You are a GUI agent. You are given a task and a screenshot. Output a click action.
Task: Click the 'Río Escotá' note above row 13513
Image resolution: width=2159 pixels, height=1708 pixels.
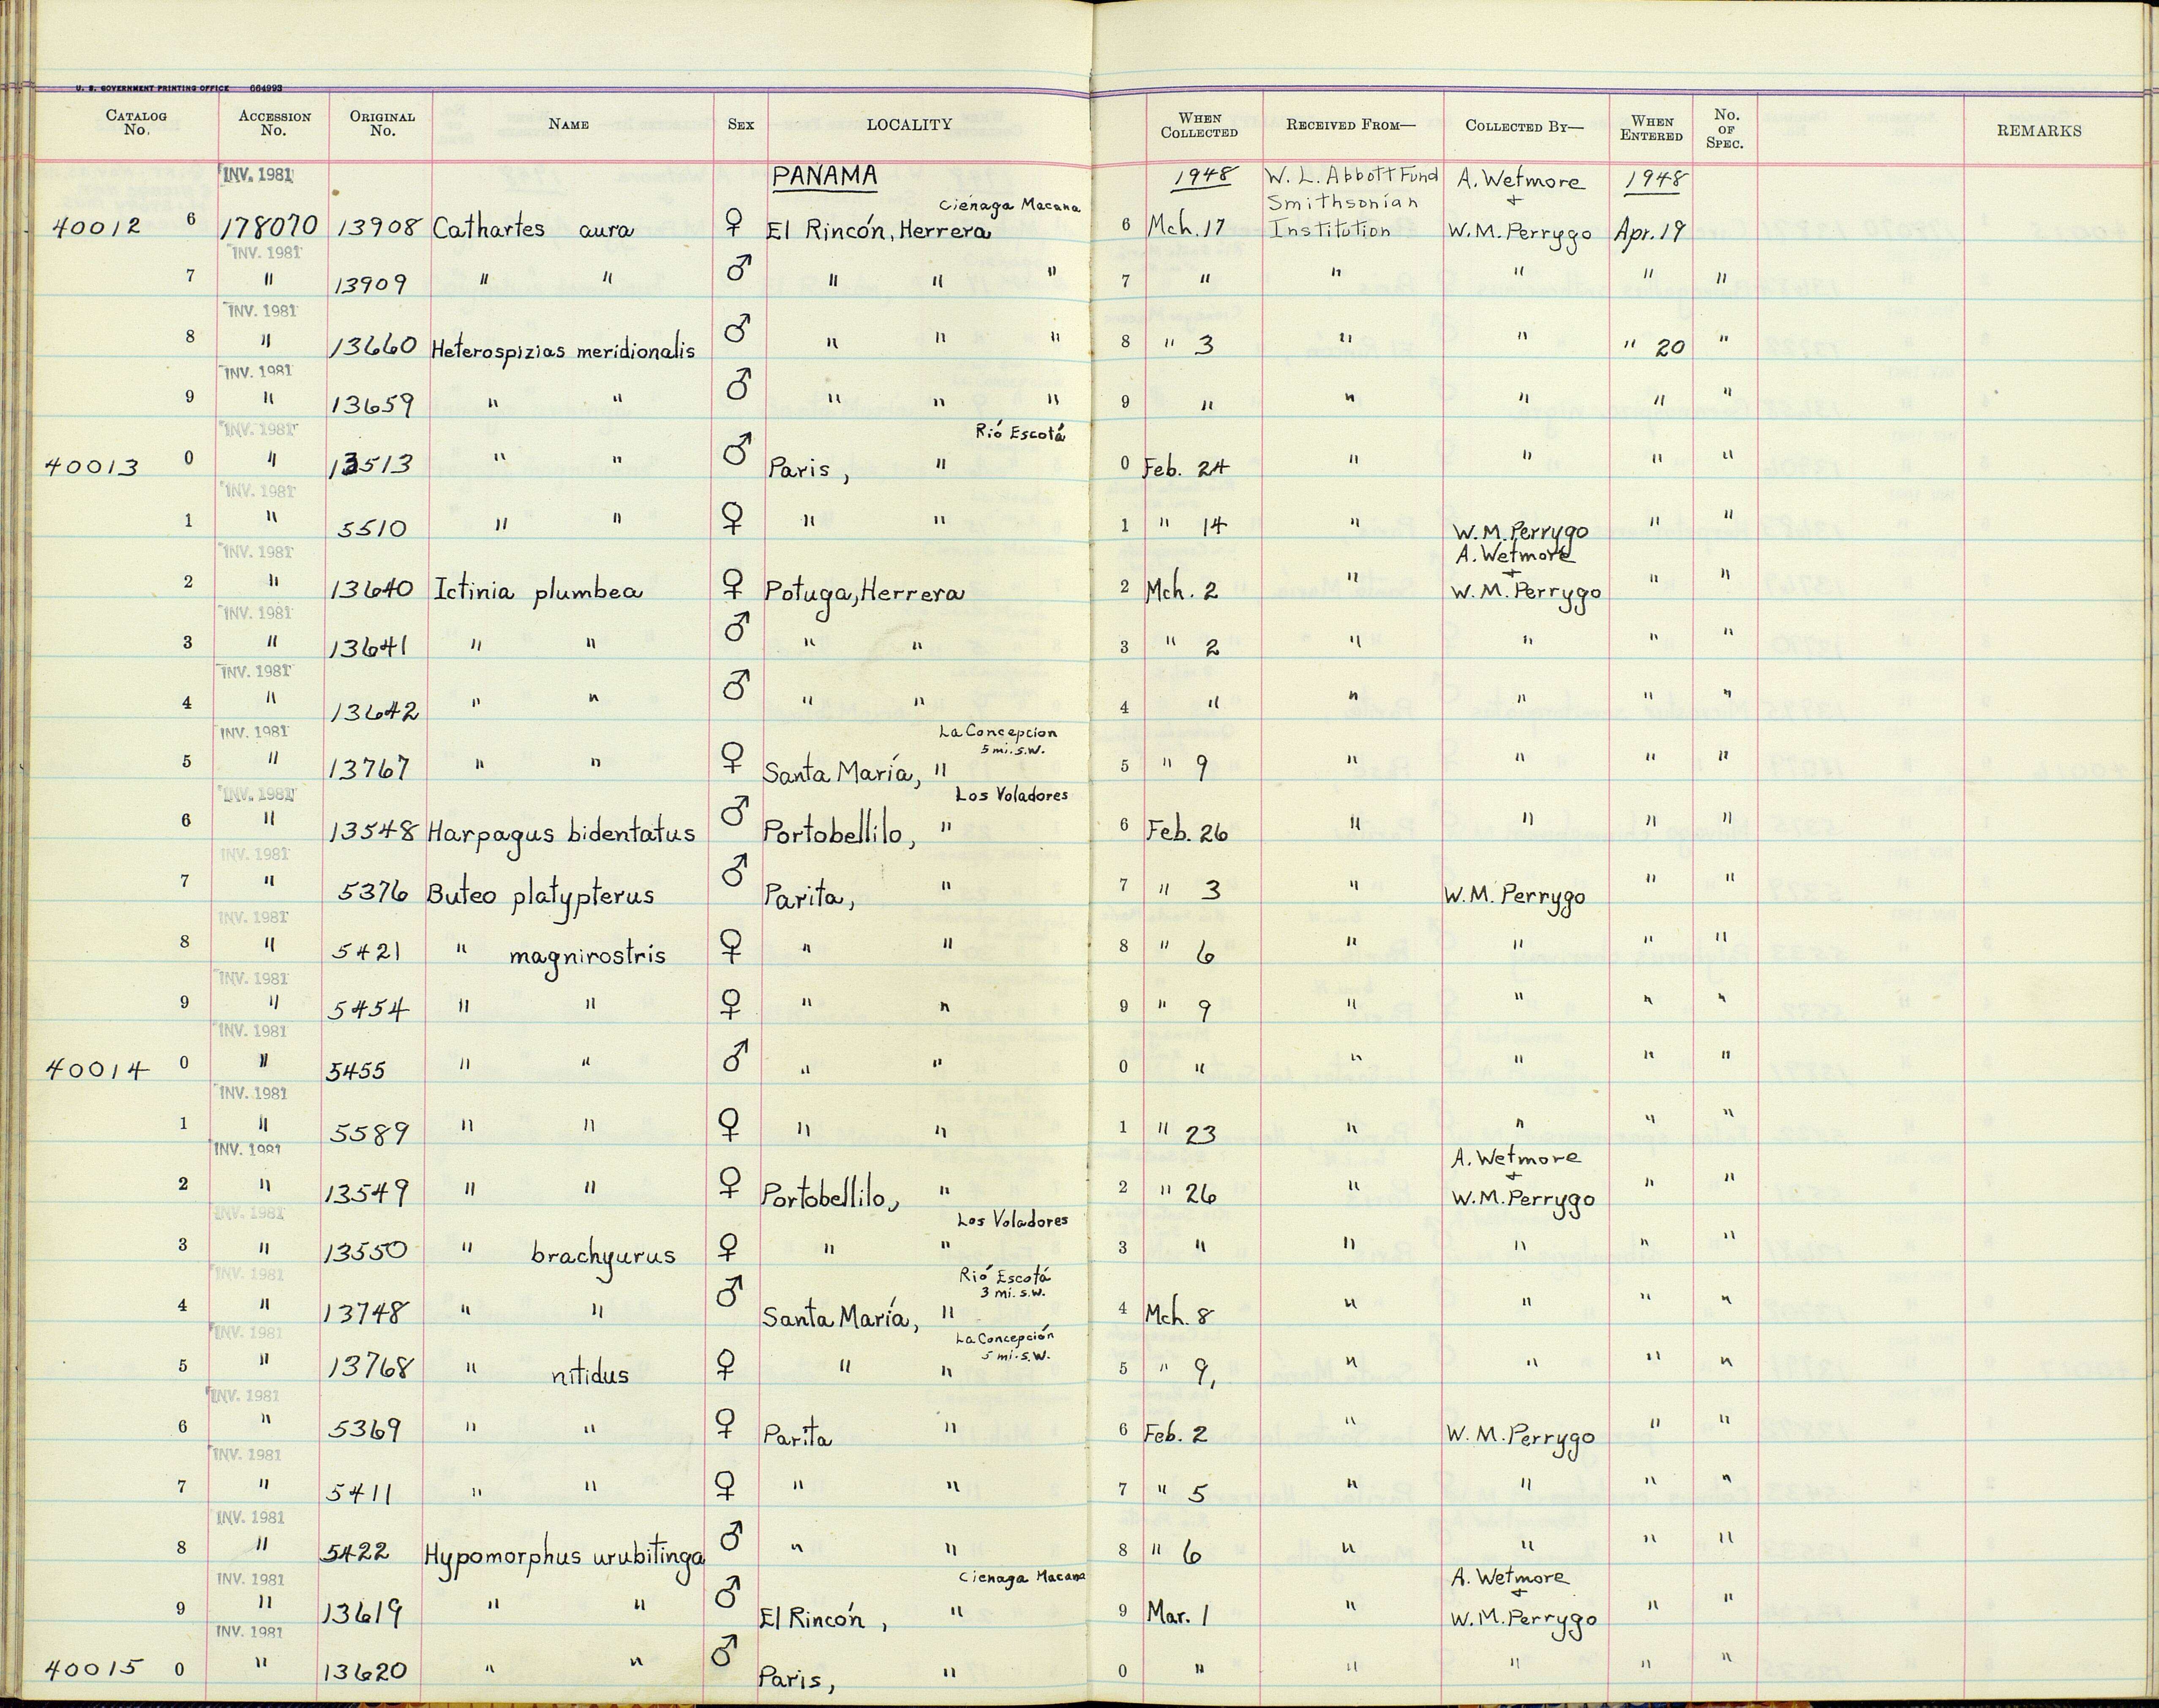pos(1019,433)
